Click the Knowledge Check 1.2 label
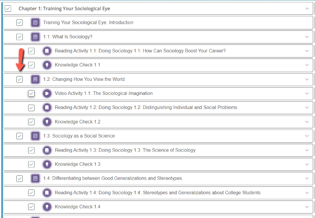The image size is (315, 218). (x=78, y=122)
